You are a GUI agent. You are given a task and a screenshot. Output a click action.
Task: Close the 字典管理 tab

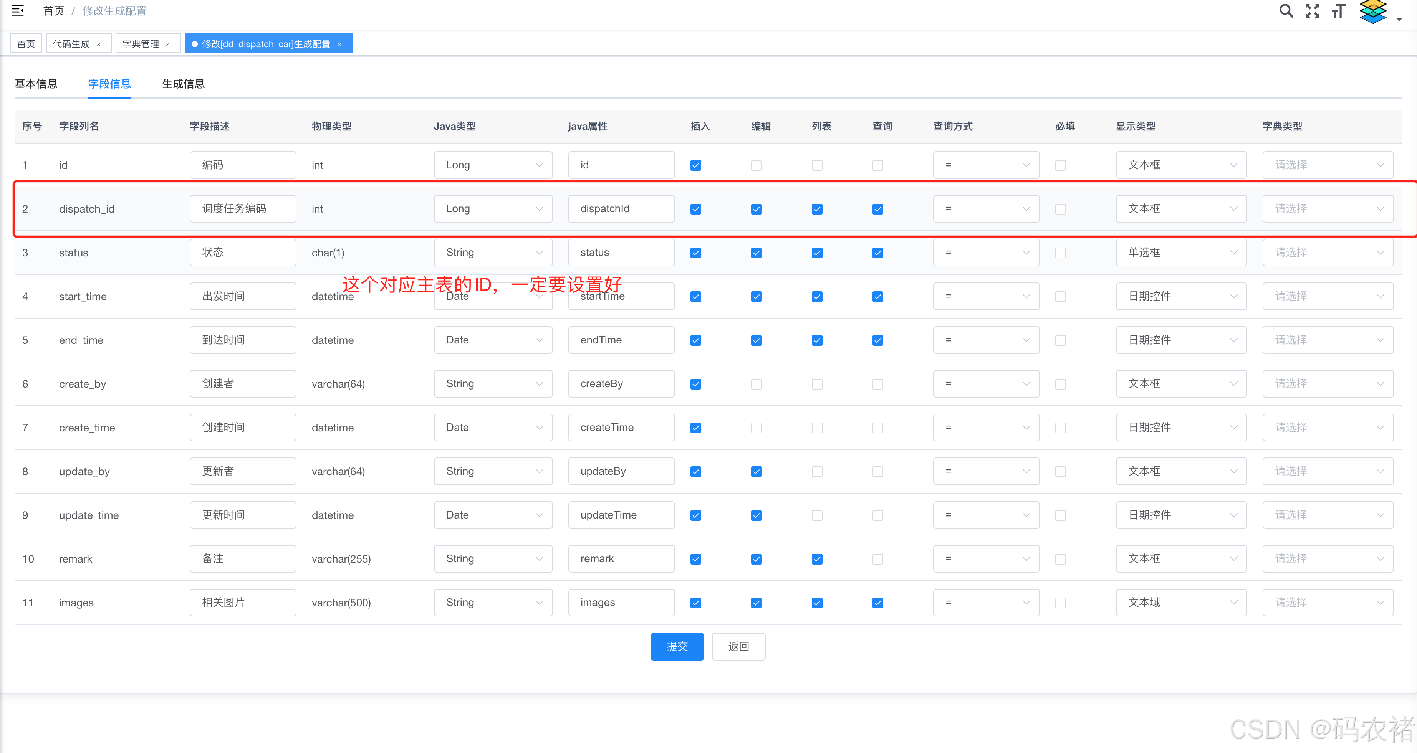point(168,45)
